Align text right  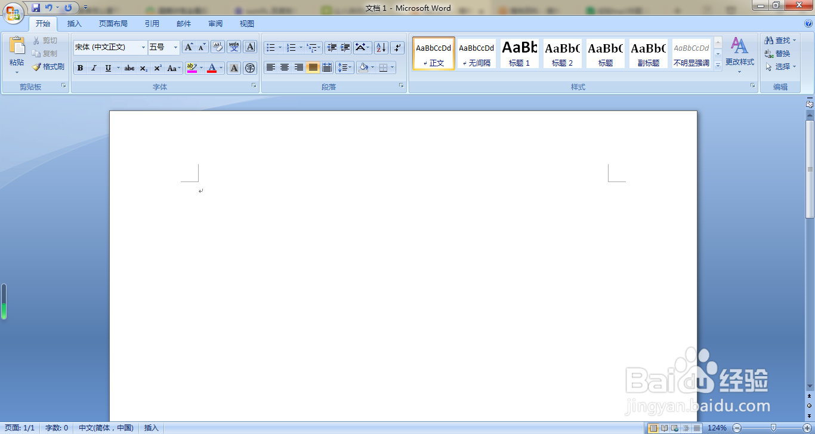click(x=299, y=67)
